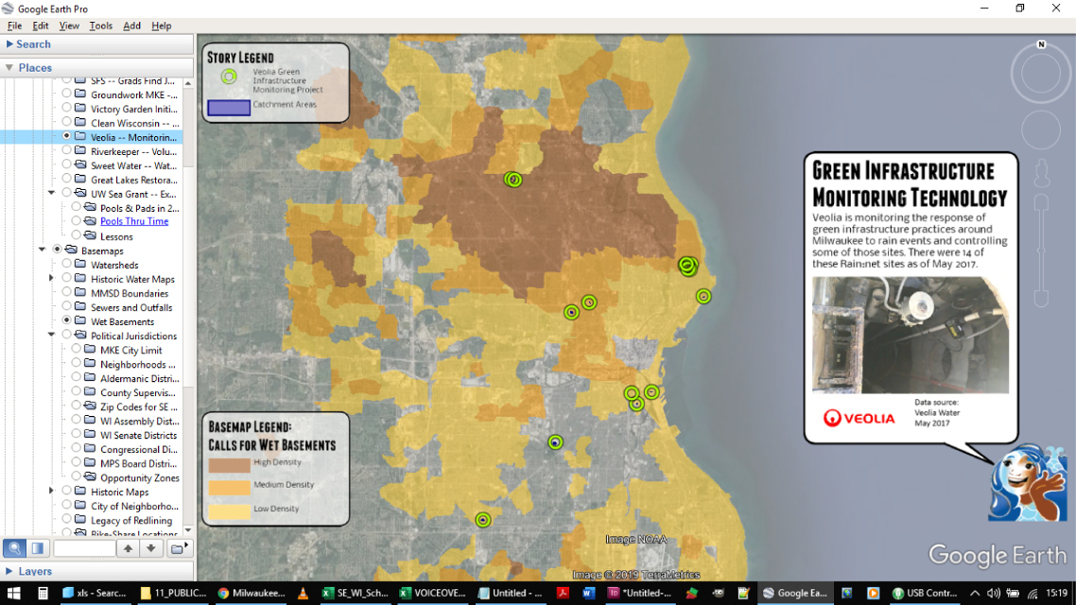Expand the Historic Water Maps entry
This screenshot has height=605, width=1076.
[52, 278]
